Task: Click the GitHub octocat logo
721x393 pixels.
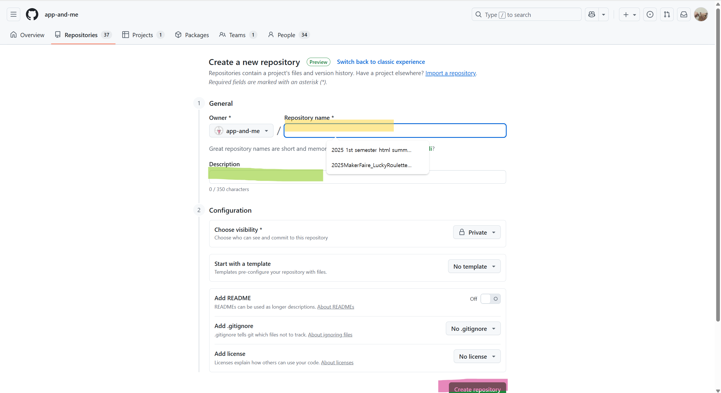Action: click(x=32, y=14)
